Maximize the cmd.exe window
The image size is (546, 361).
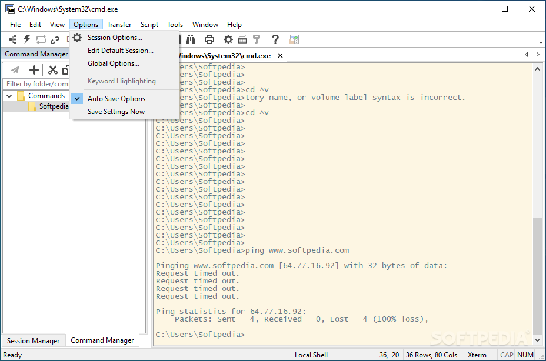(x=505, y=9)
